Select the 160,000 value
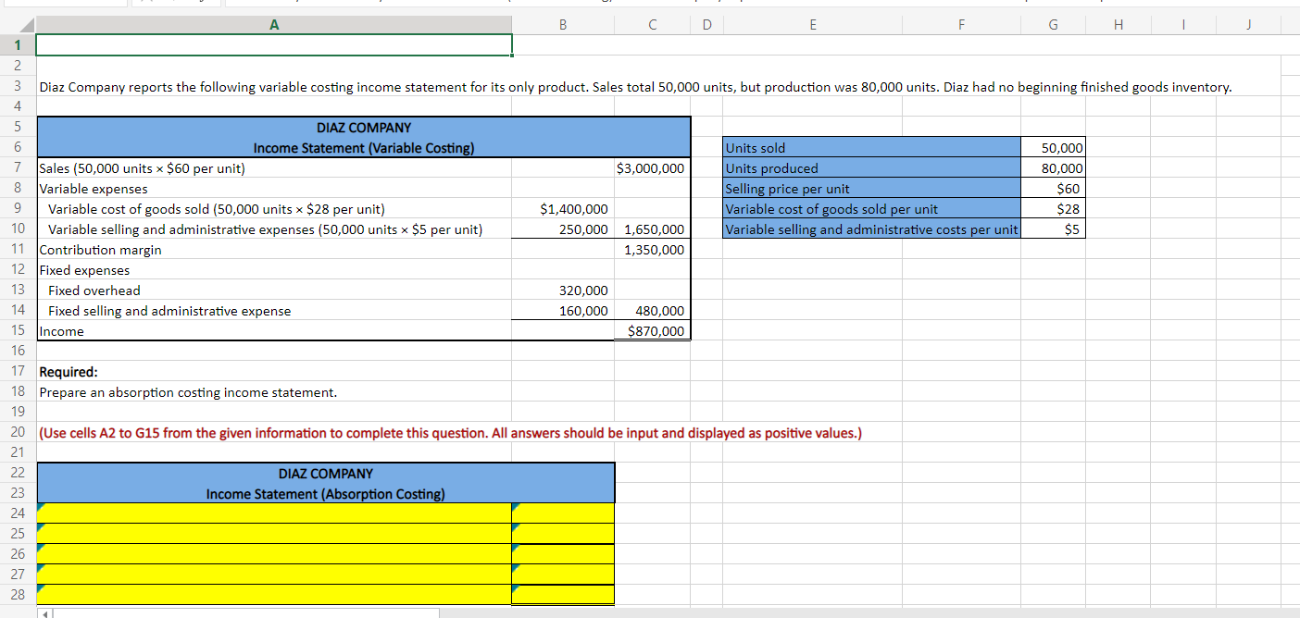1300x618 pixels. tap(563, 311)
